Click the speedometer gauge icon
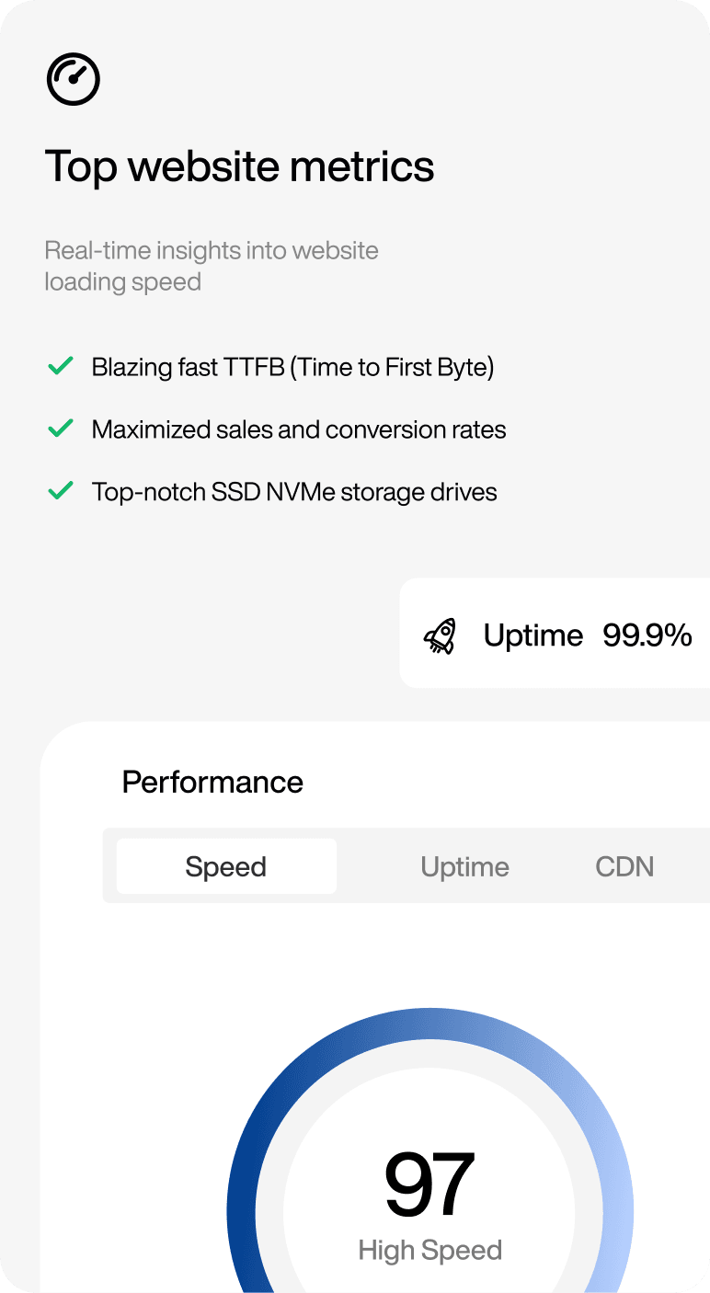Image resolution: width=710 pixels, height=1293 pixels. click(x=74, y=80)
